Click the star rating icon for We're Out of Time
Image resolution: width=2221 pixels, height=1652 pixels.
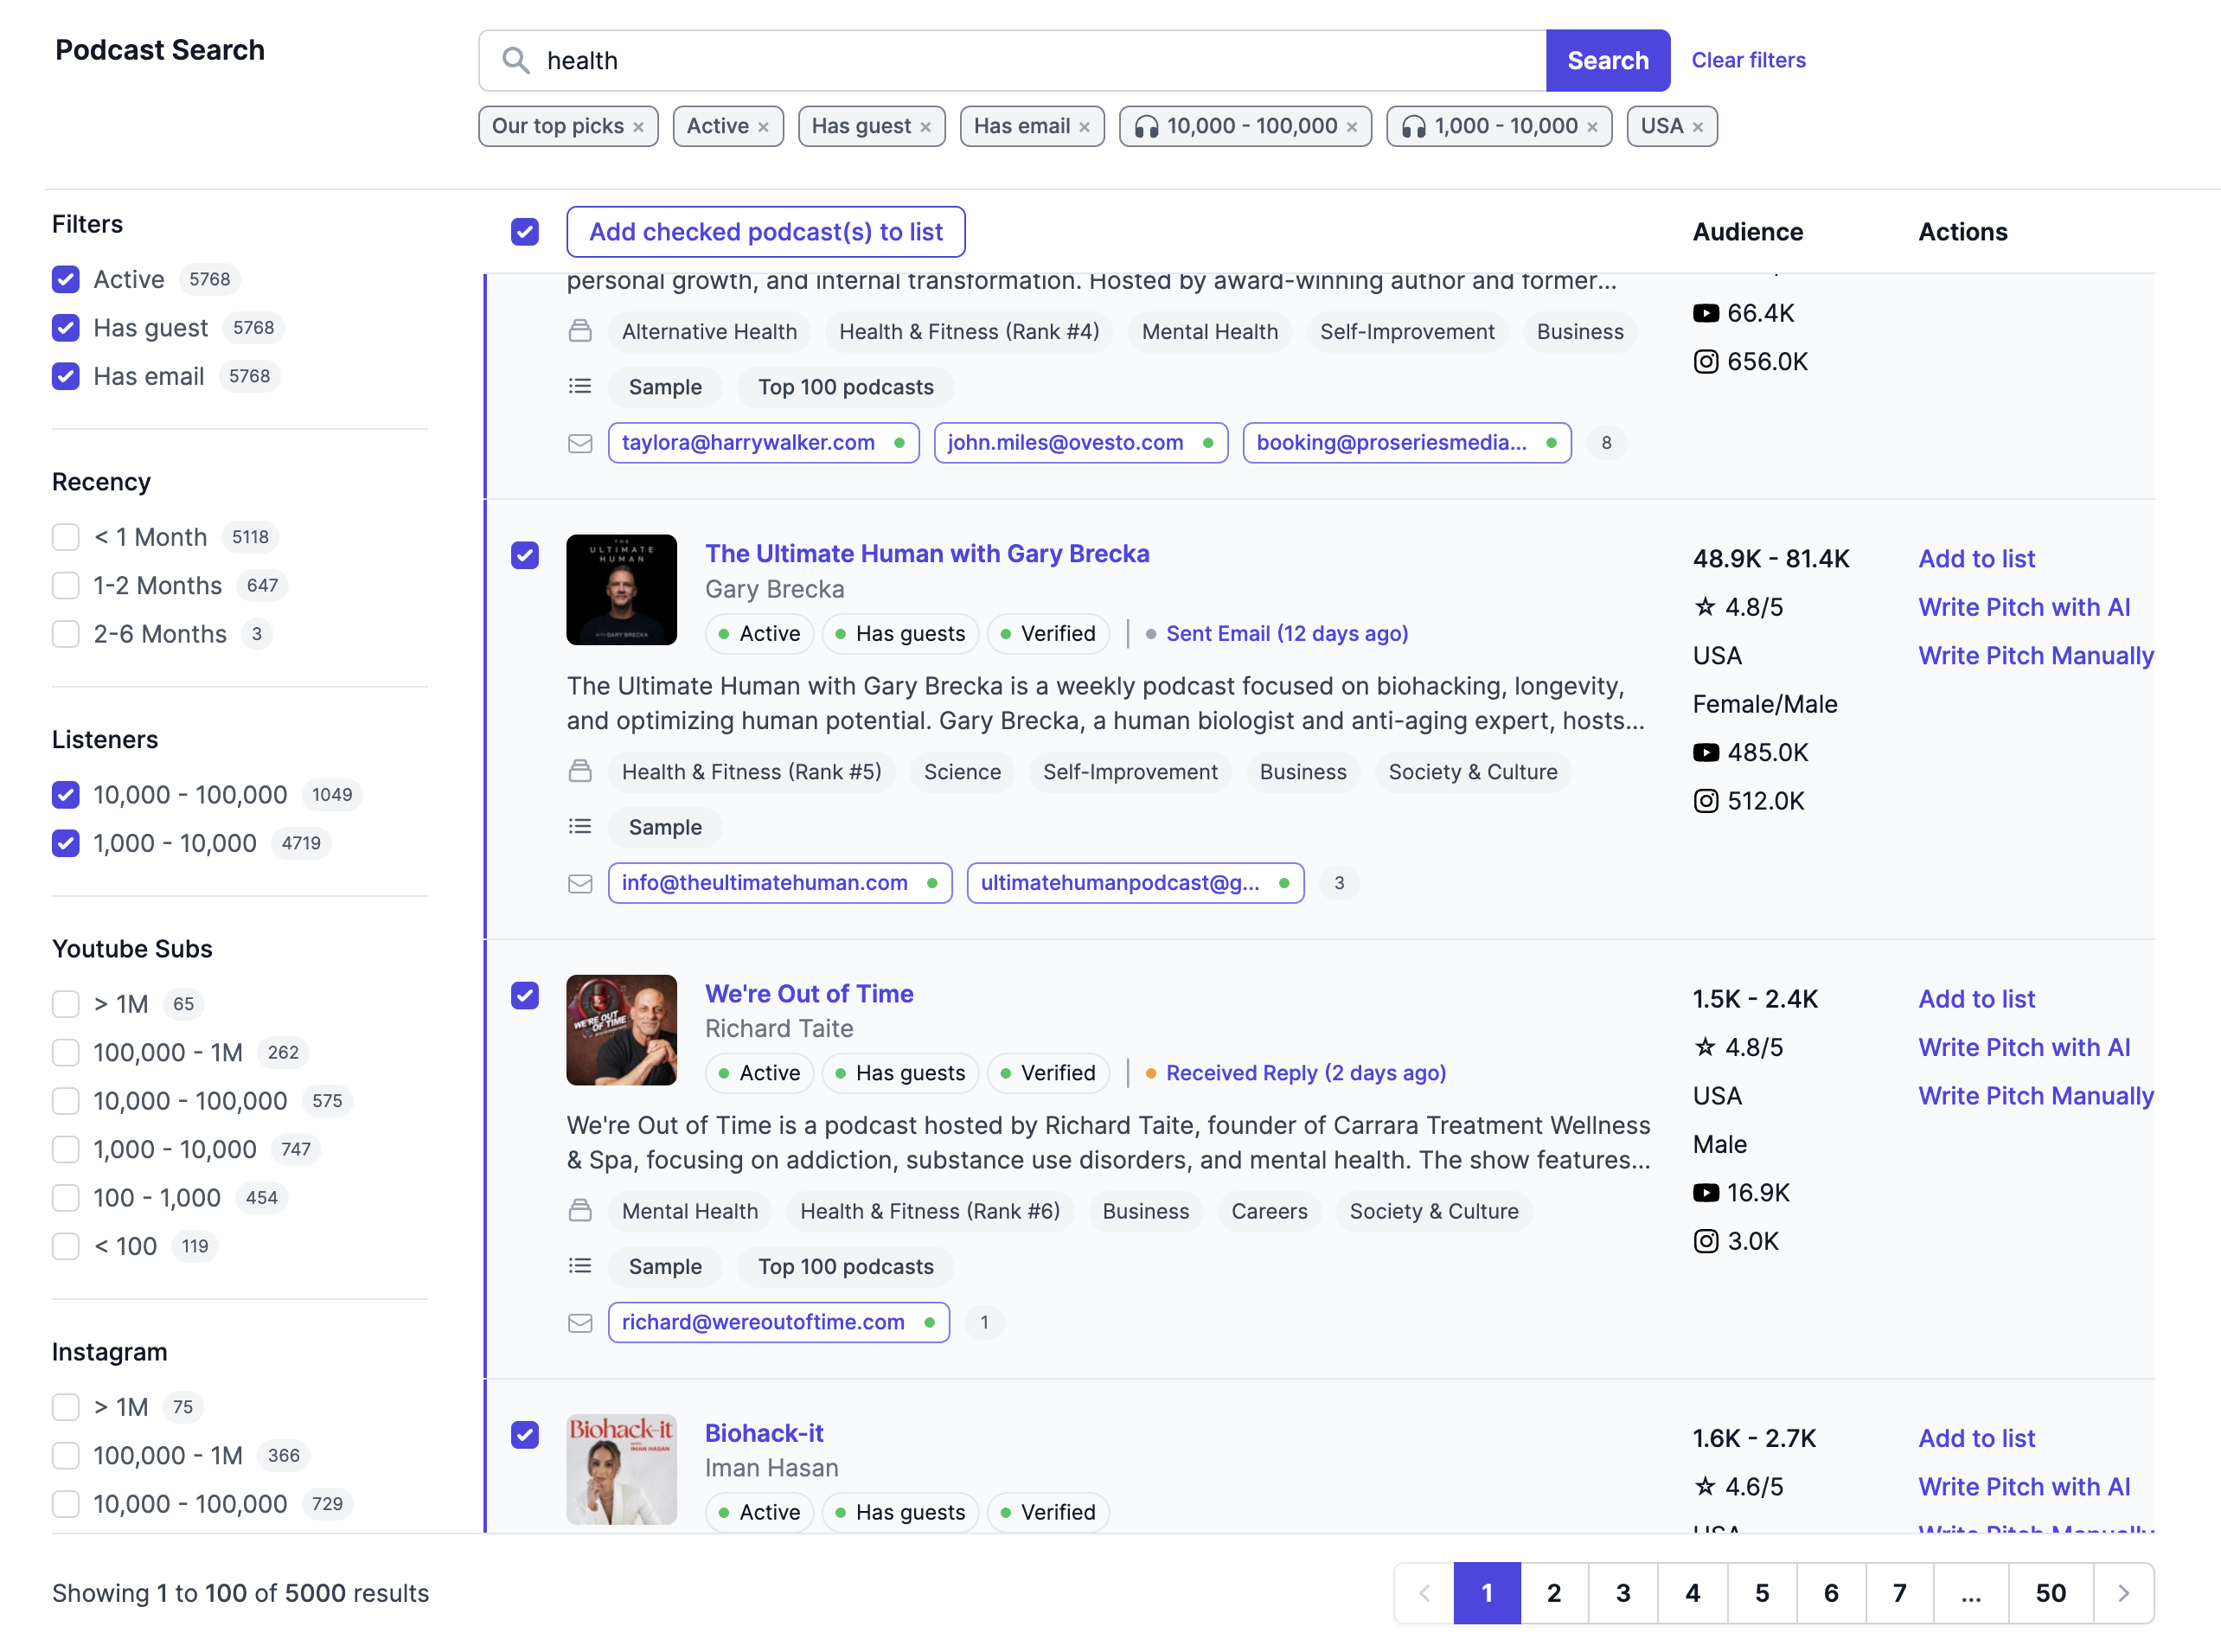point(1705,1047)
